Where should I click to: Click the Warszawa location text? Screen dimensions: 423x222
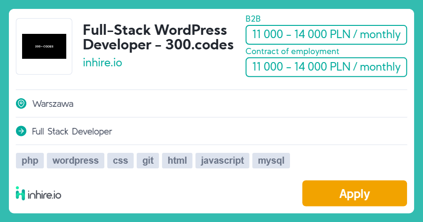tap(53, 103)
